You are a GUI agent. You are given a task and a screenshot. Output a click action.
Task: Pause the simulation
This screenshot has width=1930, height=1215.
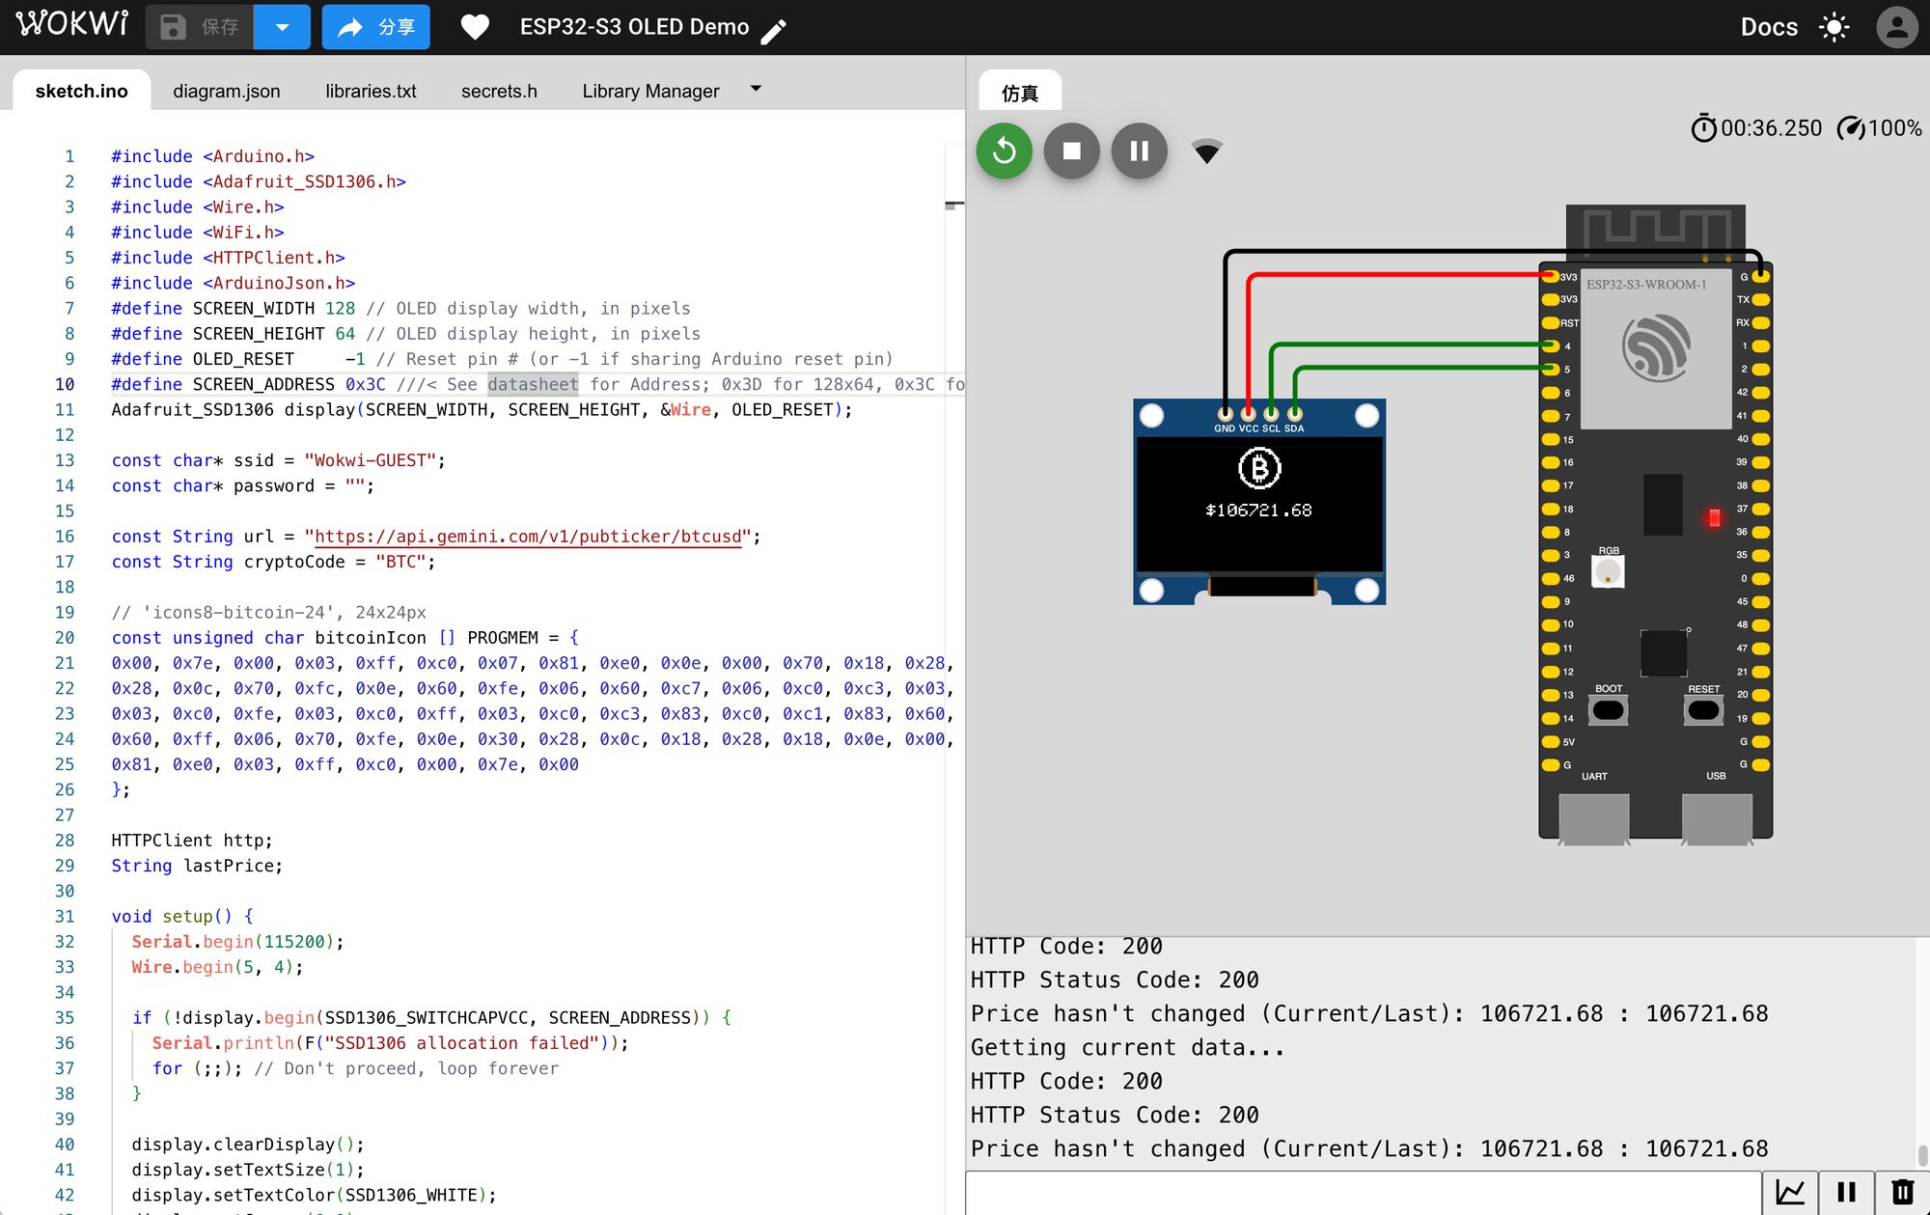click(x=1139, y=151)
